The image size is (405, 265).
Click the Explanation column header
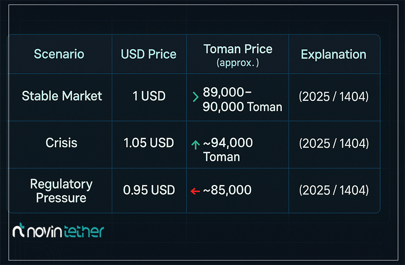point(333,54)
